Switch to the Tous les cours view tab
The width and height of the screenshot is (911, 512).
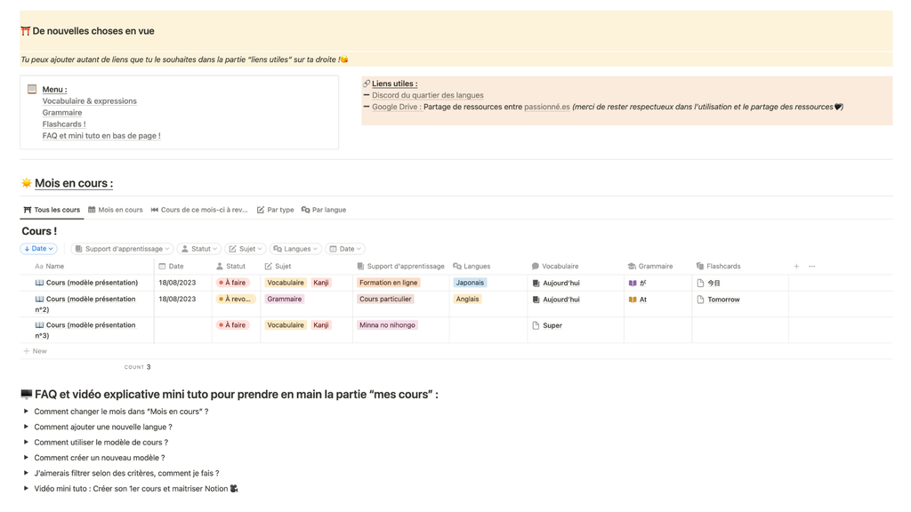52,210
